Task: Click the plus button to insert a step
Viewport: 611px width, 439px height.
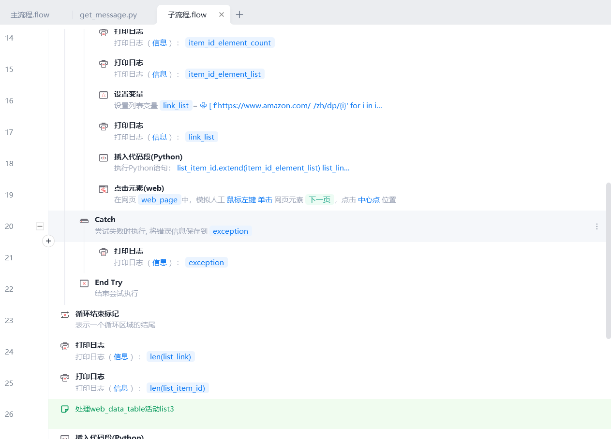Action: coord(48,241)
